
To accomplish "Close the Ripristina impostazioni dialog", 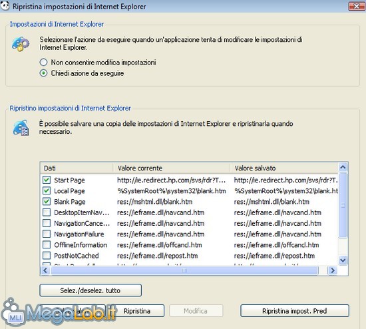I will (x=357, y=6).
